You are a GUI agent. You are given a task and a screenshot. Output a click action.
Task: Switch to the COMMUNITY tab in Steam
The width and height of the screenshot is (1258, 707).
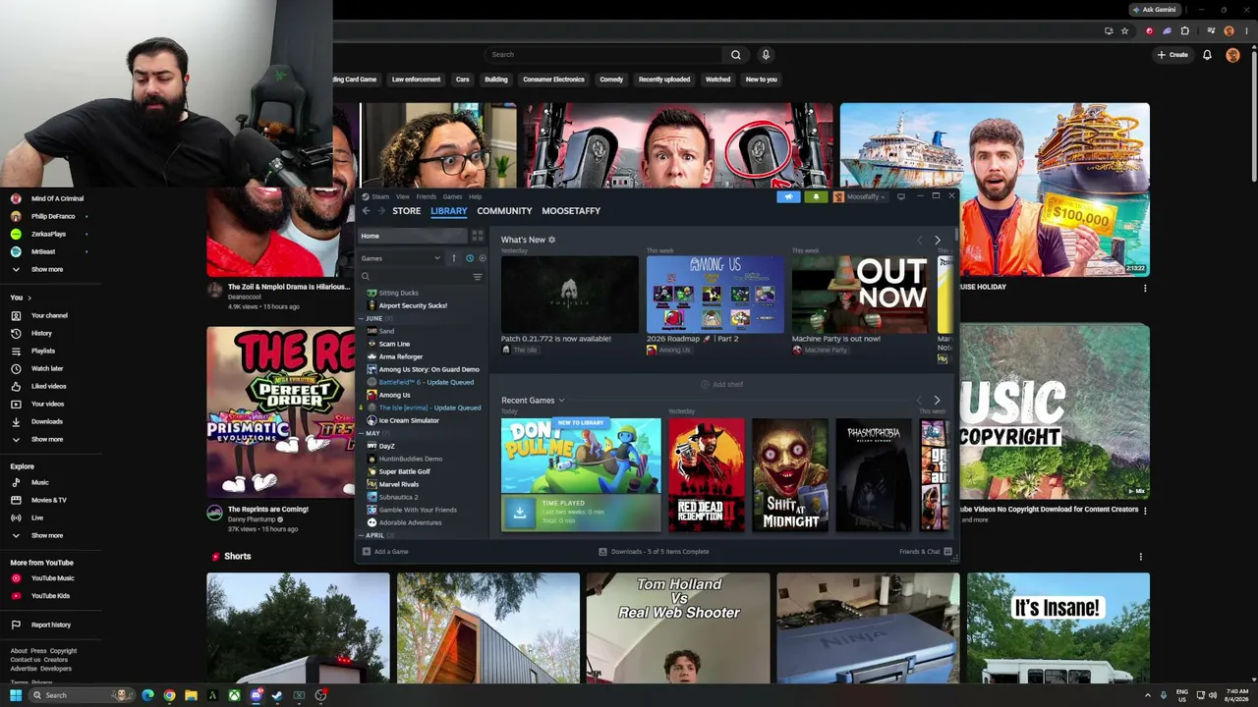504,211
